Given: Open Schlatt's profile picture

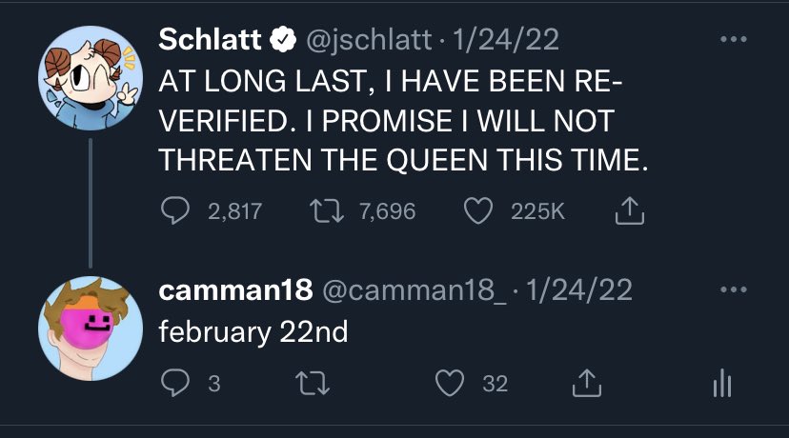Looking at the screenshot, I should pos(91,78).
